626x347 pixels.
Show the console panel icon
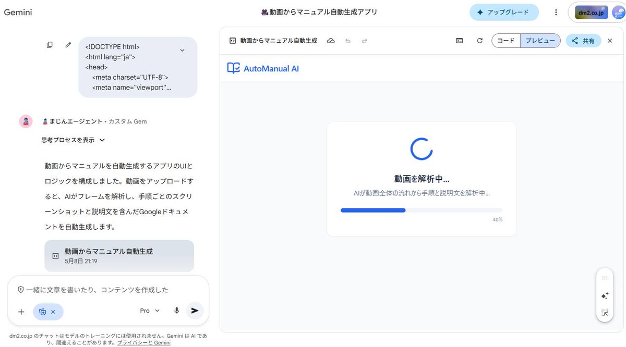pyautogui.click(x=459, y=41)
